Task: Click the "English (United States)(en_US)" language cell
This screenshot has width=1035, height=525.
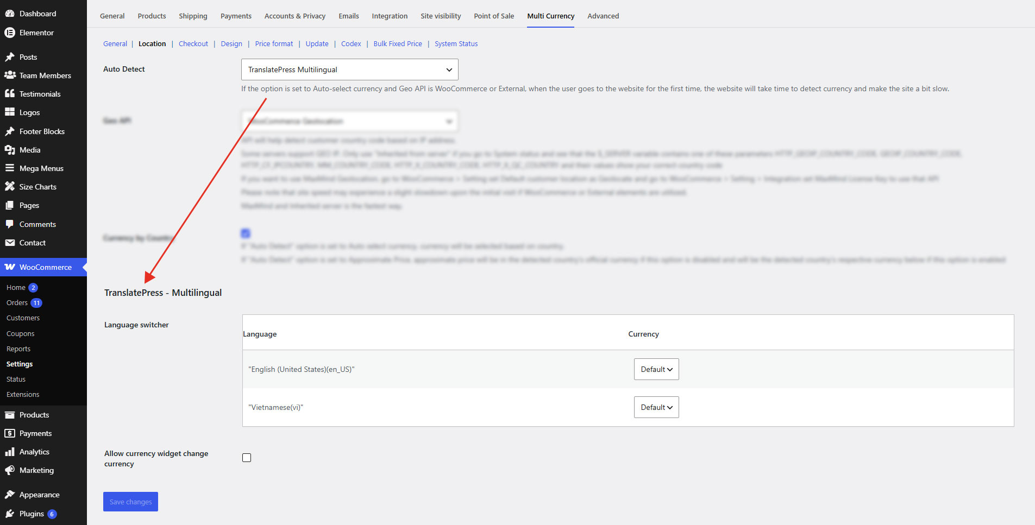Action: pyautogui.click(x=302, y=369)
